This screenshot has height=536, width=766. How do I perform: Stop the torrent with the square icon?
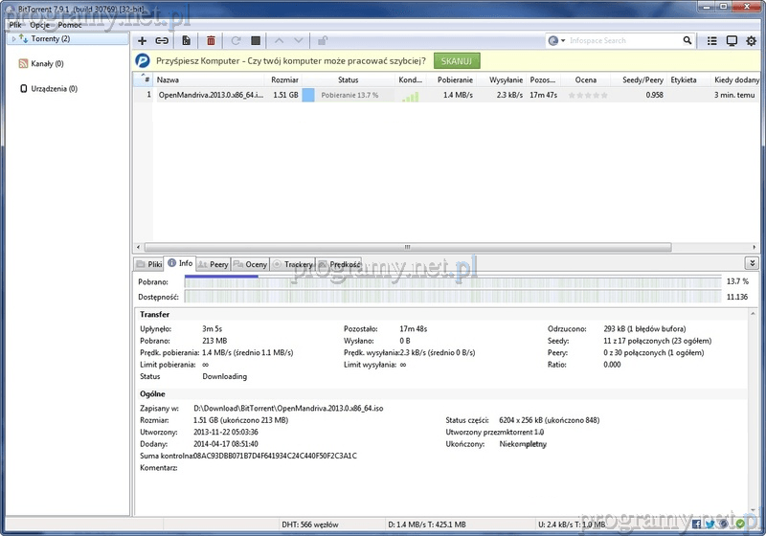point(256,41)
